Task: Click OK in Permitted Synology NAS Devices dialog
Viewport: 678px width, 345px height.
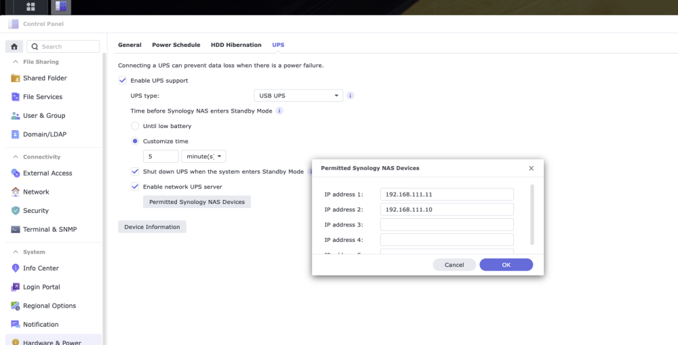Action: pyautogui.click(x=506, y=265)
